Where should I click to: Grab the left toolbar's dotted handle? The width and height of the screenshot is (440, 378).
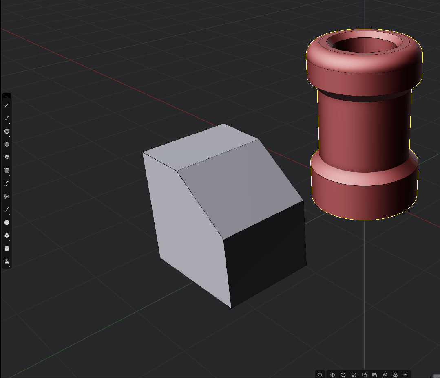[x=7, y=96]
